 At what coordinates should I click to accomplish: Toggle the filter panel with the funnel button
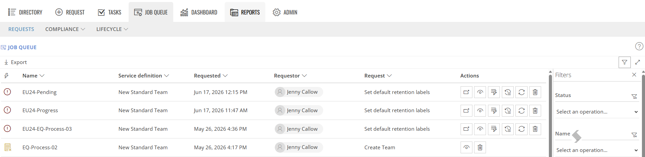(624, 62)
